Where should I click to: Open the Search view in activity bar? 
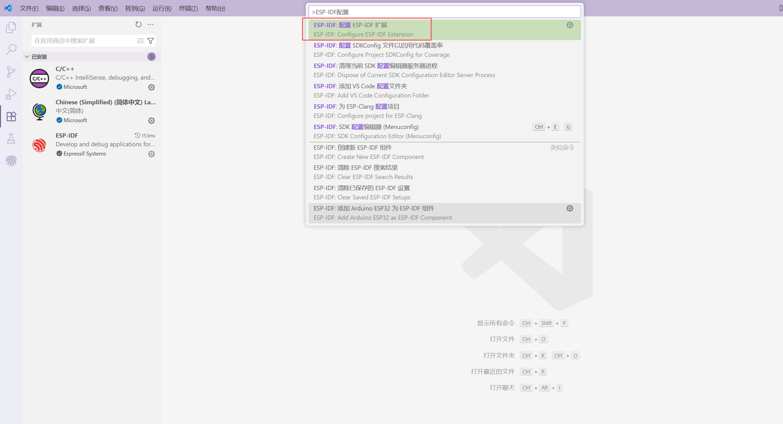tap(11, 50)
